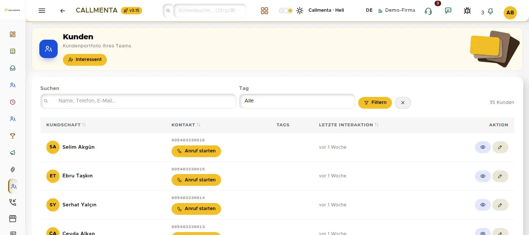Open the Tag dropdown showing Alle
The height and width of the screenshot is (235, 529).
click(x=297, y=101)
